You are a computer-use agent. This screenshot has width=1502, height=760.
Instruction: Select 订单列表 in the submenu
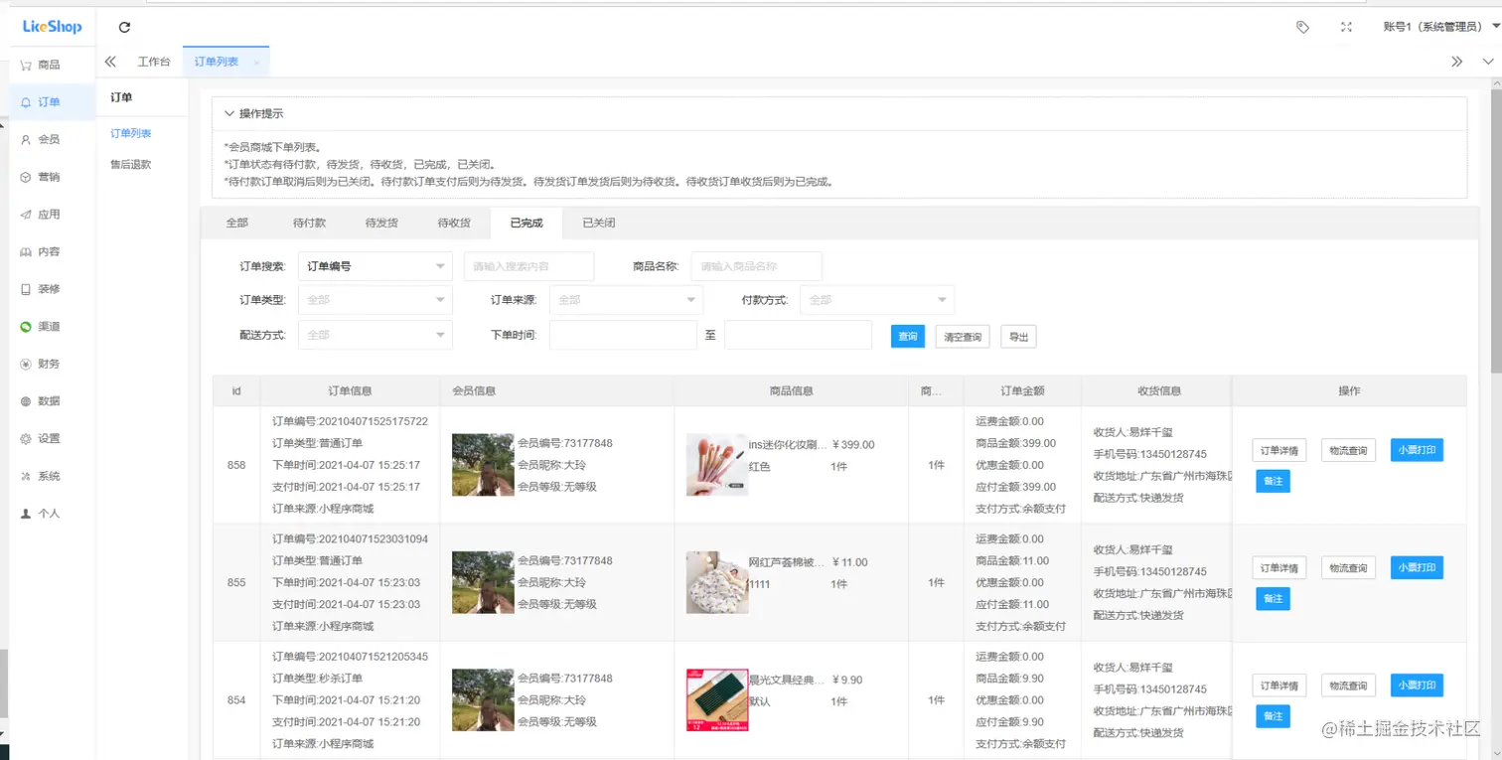click(x=131, y=133)
